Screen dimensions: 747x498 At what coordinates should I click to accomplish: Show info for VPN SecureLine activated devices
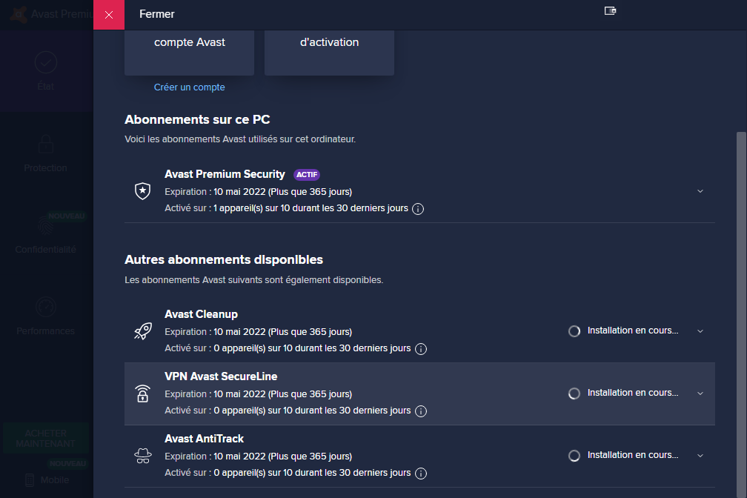(x=421, y=411)
